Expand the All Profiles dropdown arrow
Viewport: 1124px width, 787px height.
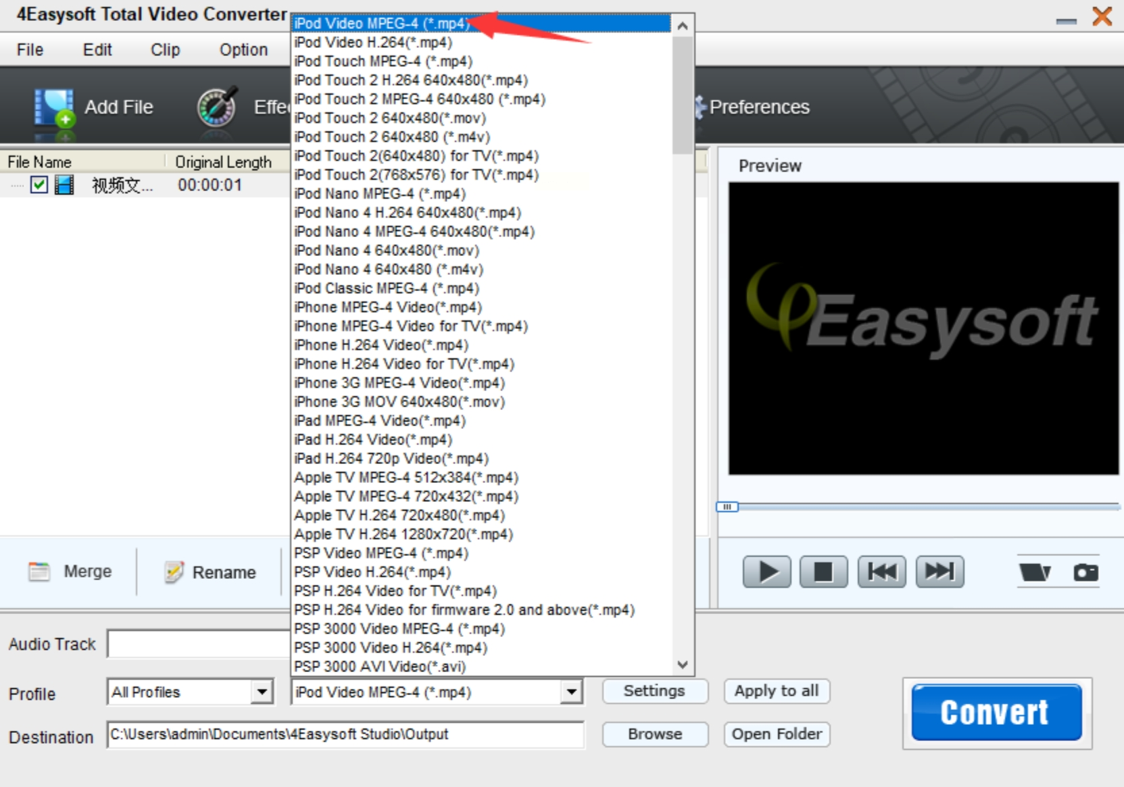(262, 692)
